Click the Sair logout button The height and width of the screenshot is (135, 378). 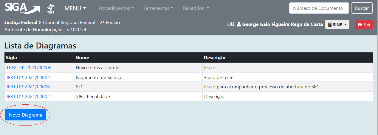pos(364,25)
